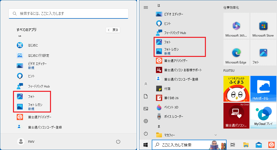Open the FMVポータル tile
Viewport: 277px width, 150px height.
point(263,89)
